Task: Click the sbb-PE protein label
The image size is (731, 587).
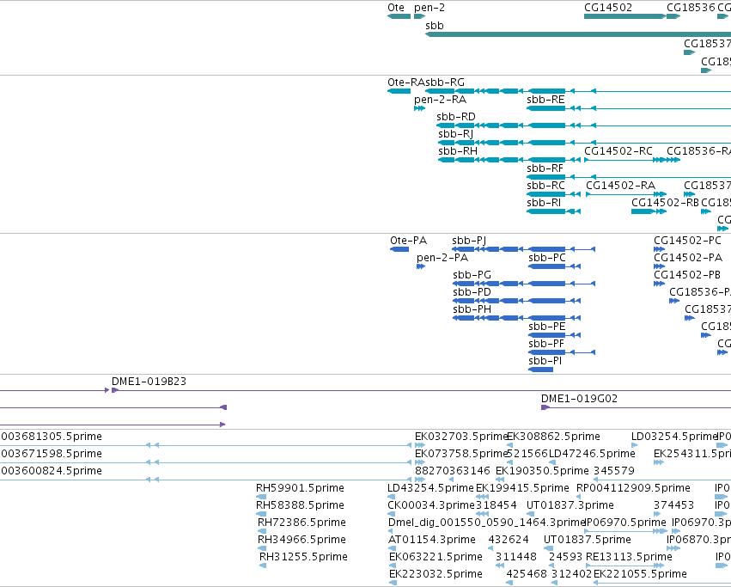Action: [x=547, y=327]
